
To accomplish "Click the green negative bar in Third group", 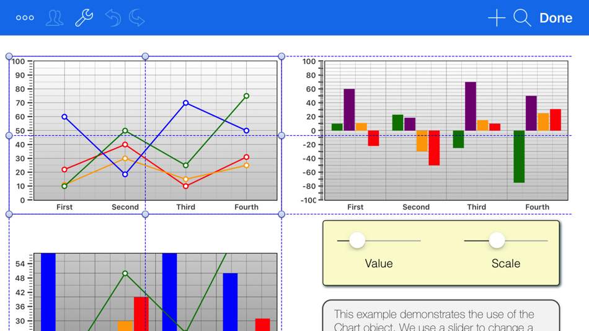I will coord(458,139).
